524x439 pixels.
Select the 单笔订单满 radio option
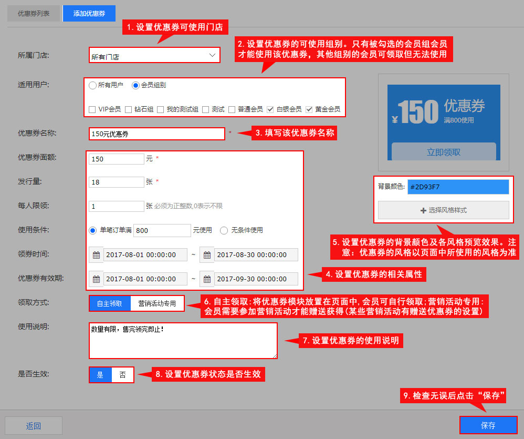[92, 230]
